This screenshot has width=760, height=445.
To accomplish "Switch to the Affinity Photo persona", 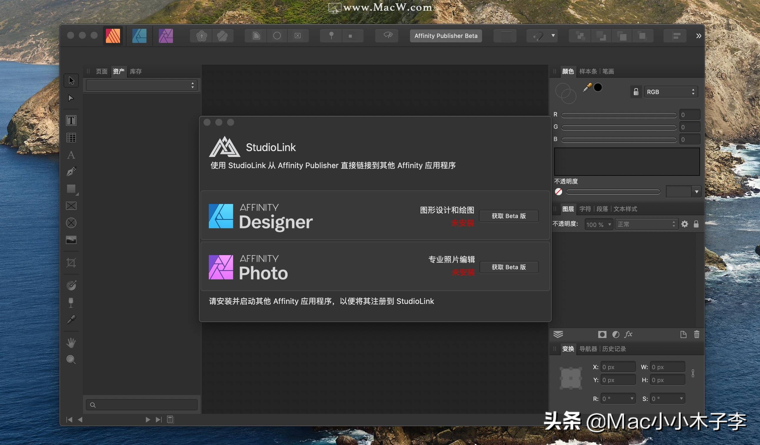I will [166, 36].
